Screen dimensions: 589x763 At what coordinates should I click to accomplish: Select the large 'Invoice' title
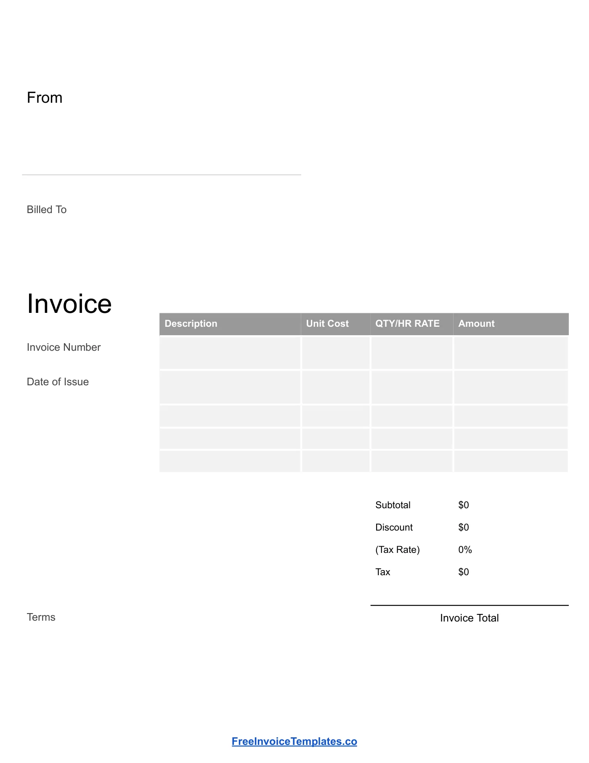pyautogui.click(x=69, y=304)
